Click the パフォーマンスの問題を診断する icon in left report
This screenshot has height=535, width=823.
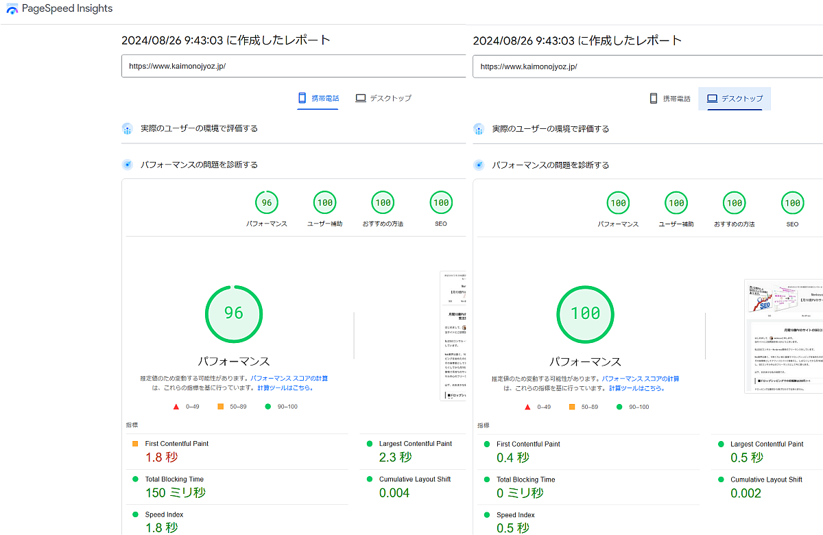coord(127,165)
